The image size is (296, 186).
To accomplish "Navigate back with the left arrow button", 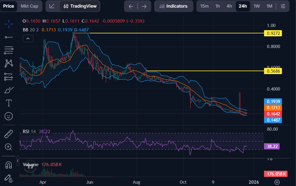I will [131, 6].
